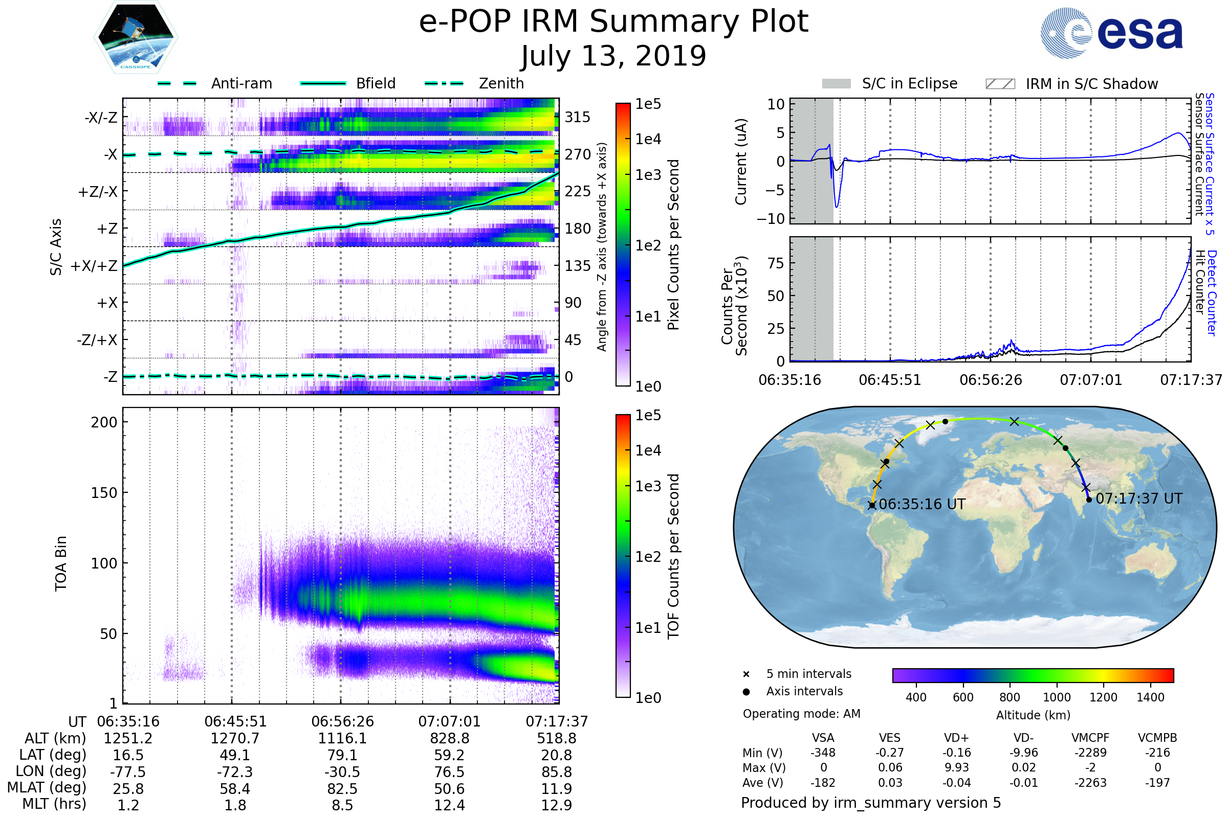1228x818 pixels.
Task: Click the CASSIOPE mission hexagon logo
Action: tap(136, 37)
